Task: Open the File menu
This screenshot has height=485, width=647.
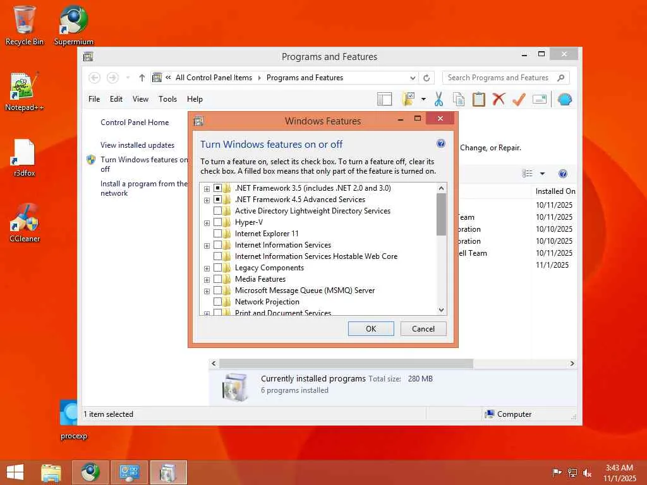Action: [94, 99]
